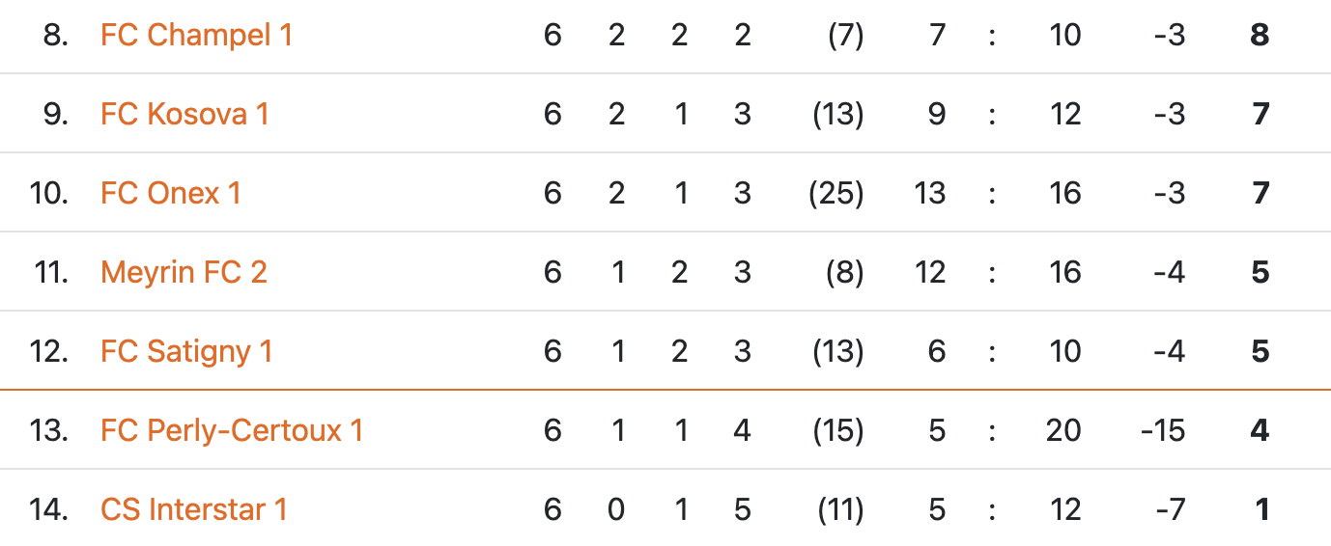Click the rank number 8 in standings
Image resolution: width=1331 pixels, height=546 pixels.
[x=56, y=36]
